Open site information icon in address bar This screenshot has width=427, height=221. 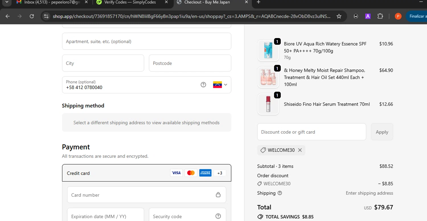click(46, 16)
